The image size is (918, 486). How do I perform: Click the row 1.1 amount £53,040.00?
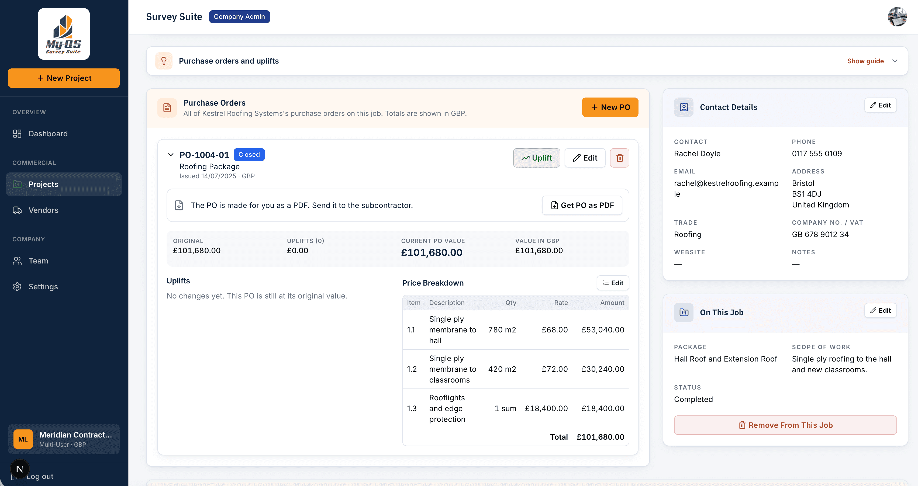coord(603,330)
